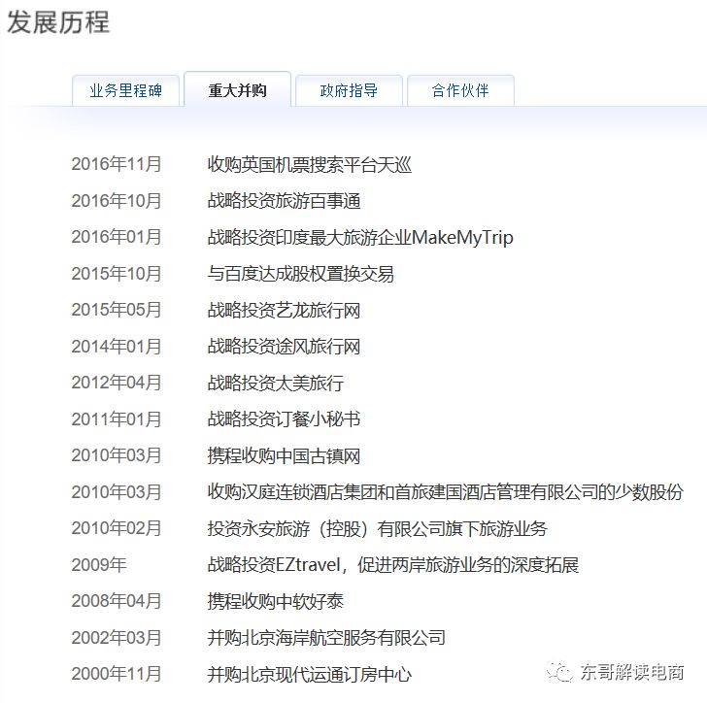Screen dimensions: 707x703
Task: Click the date 2015年10月
Action: pos(117,274)
